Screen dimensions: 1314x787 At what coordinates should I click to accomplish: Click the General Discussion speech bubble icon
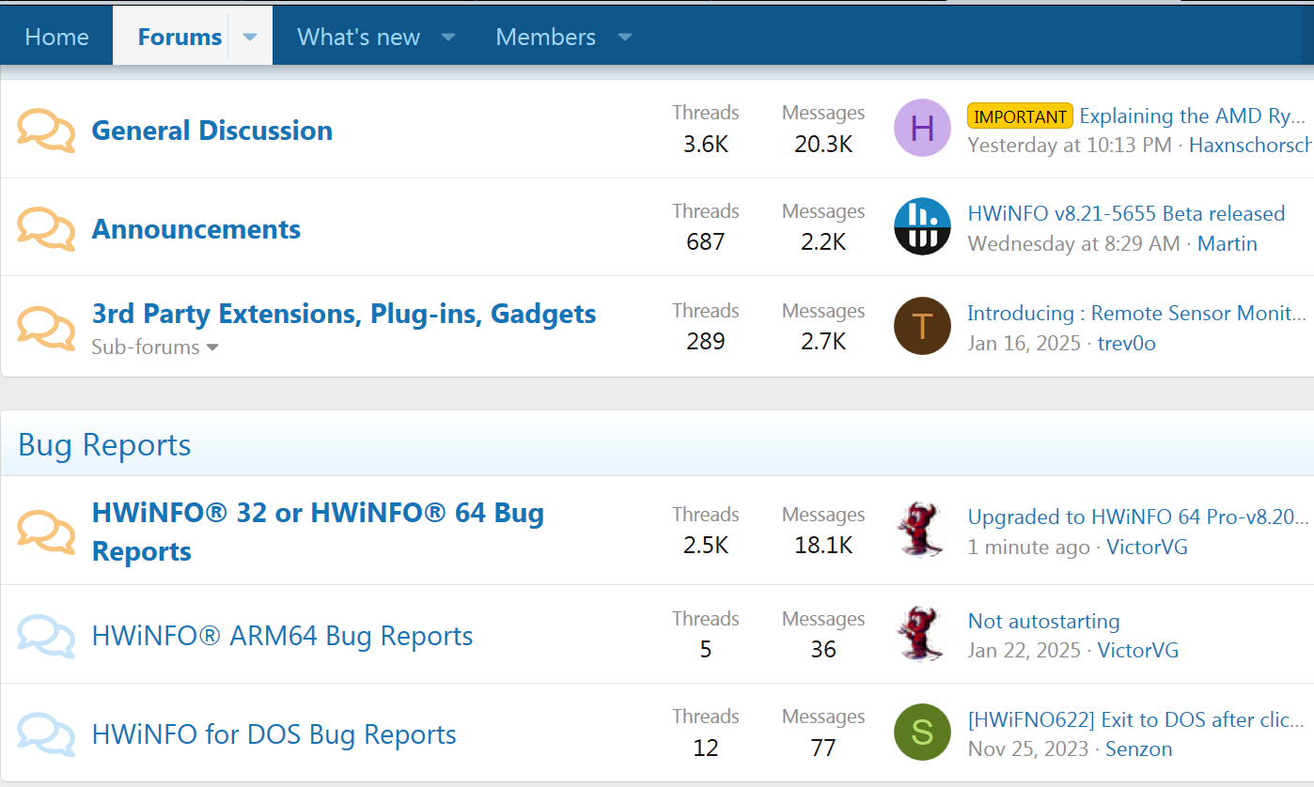(x=46, y=131)
